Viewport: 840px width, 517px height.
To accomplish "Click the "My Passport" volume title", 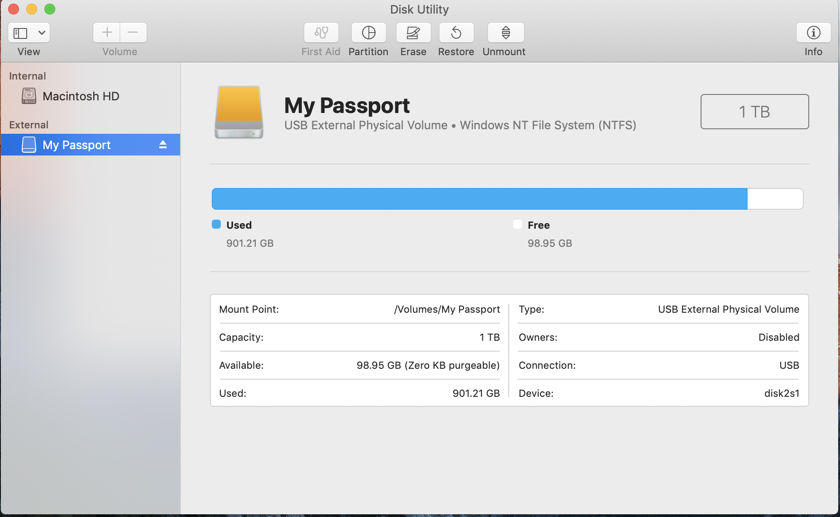I will click(347, 106).
